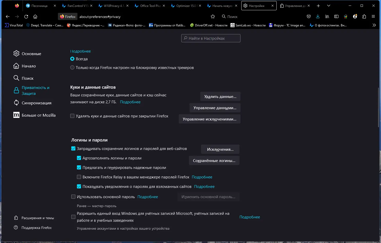Open Больше от Mozilla category

pyautogui.click(x=34, y=115)
